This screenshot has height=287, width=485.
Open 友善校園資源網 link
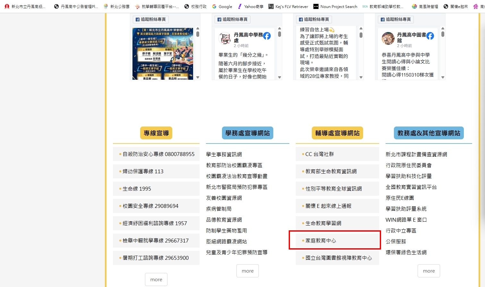224,198
